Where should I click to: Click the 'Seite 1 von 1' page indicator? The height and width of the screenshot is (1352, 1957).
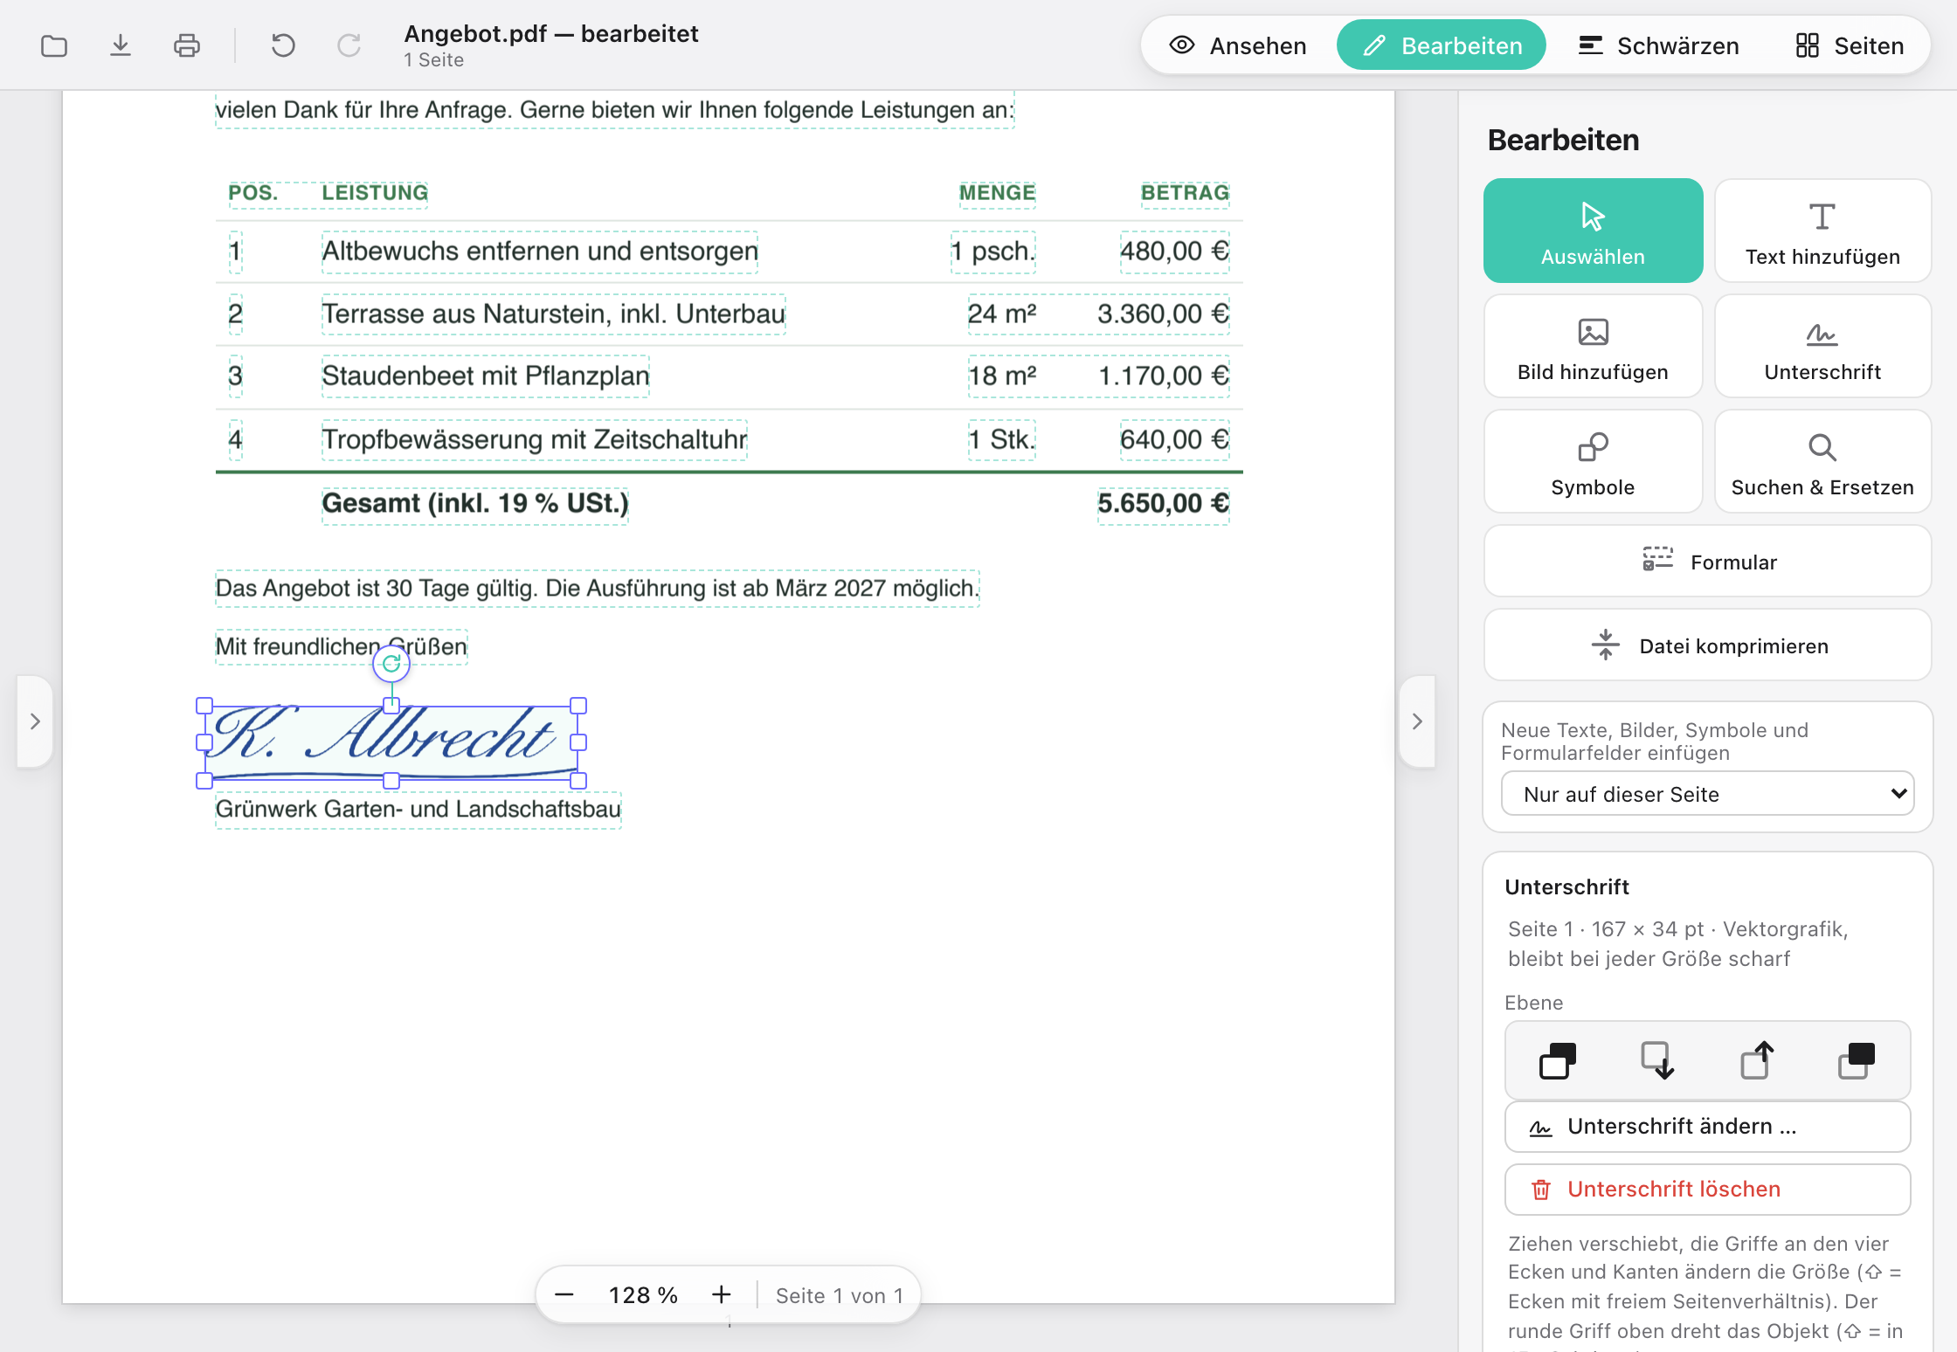pyautogui.click(x=839, y=1295)
